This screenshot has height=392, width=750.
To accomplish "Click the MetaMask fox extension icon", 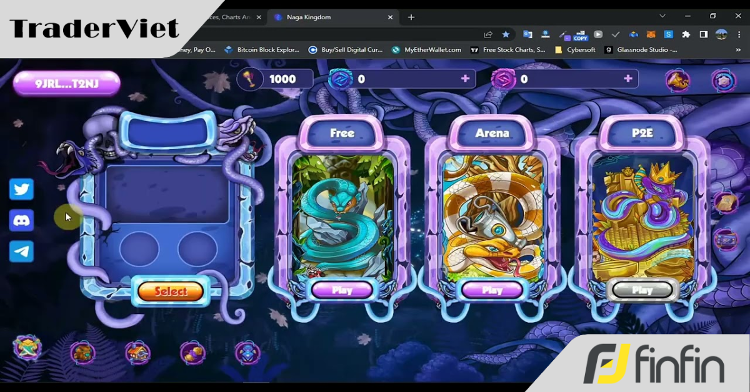I will click(651, 35).
